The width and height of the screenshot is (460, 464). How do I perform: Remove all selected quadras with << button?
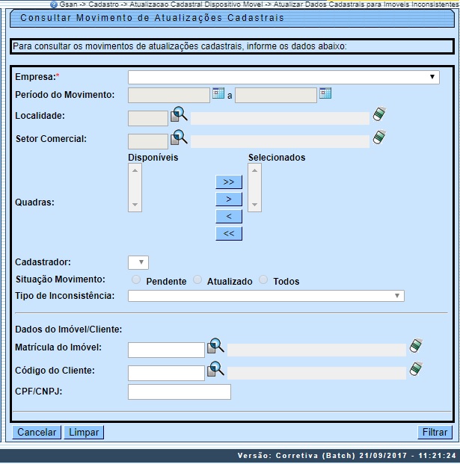228,233
